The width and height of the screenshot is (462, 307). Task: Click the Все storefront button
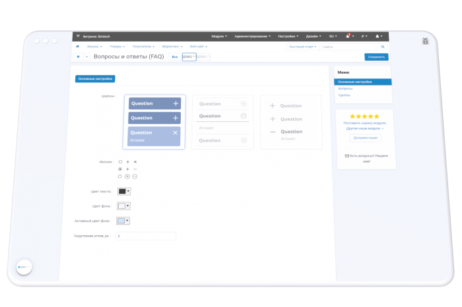pyautogui.click(x=175, y=57)
